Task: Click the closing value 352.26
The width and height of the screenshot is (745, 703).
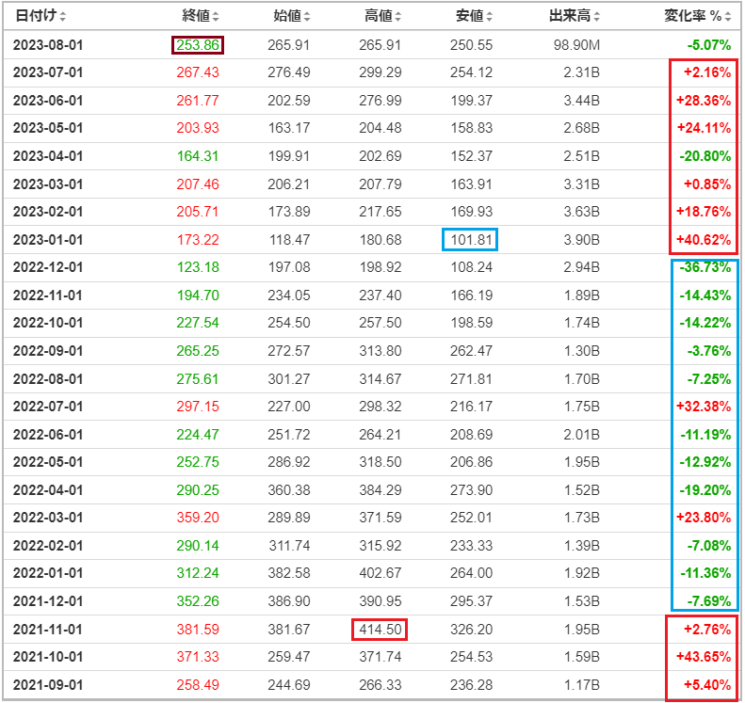Action: point(198,601)
